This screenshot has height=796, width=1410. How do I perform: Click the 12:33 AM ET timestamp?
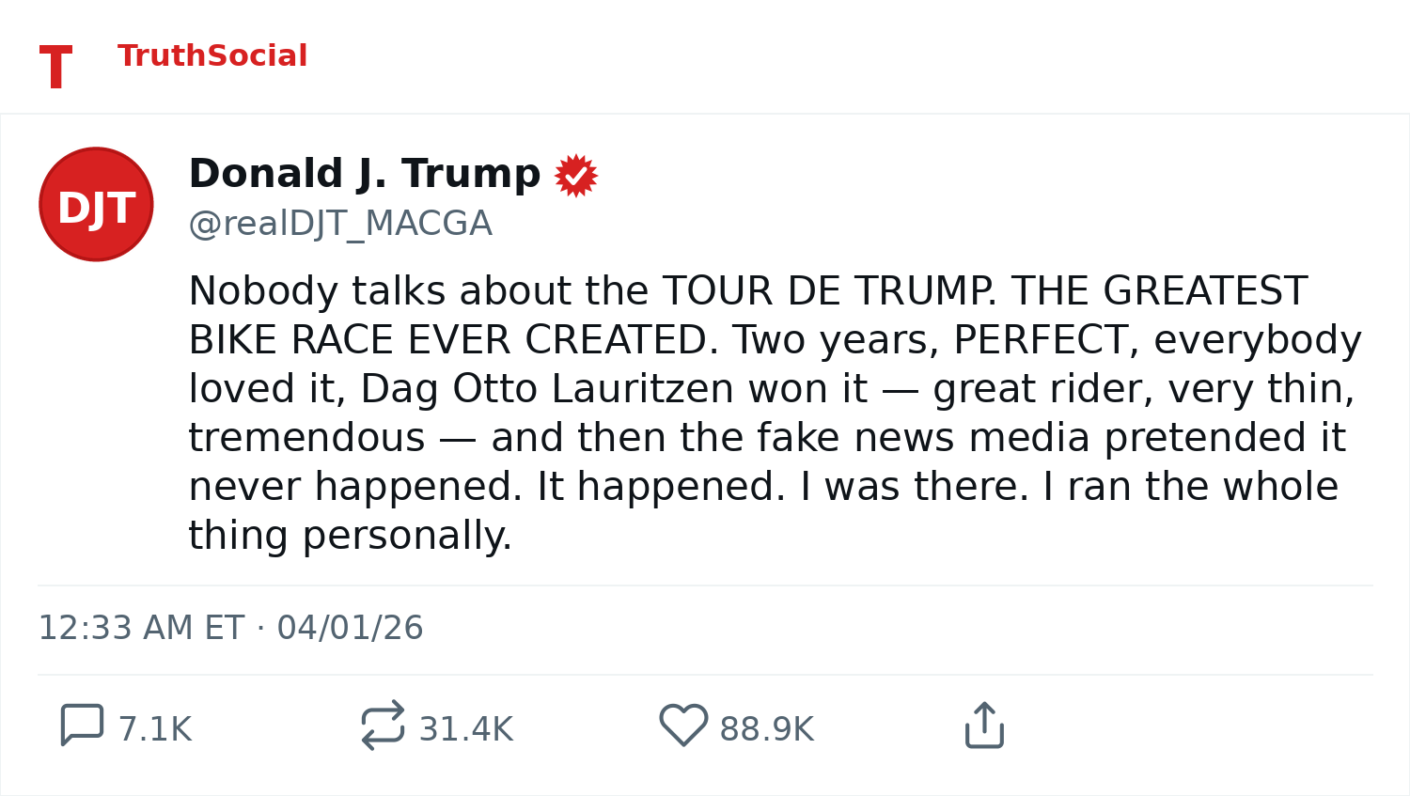[x=141, y=628]
